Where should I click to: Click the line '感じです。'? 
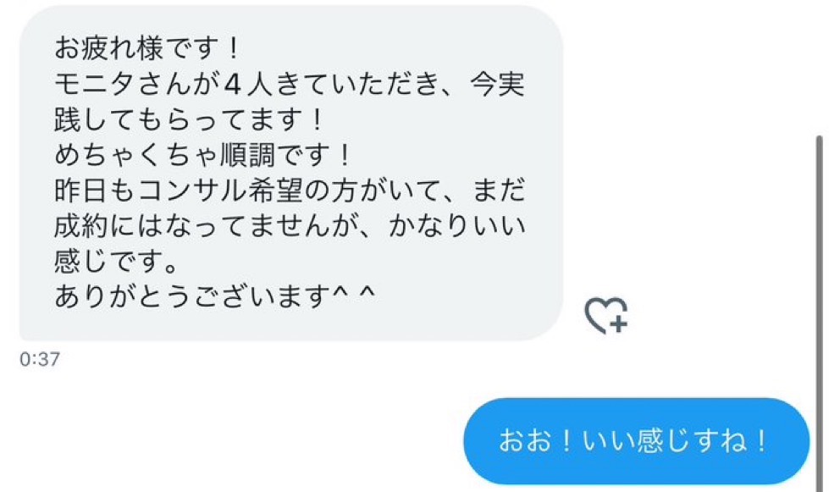(x=116, y=261)
